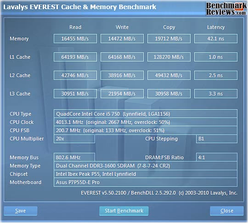Click the DRAM:FSB Ratio label
The height and width of the screenshot is (223, 248).
[x=164, y=157]
